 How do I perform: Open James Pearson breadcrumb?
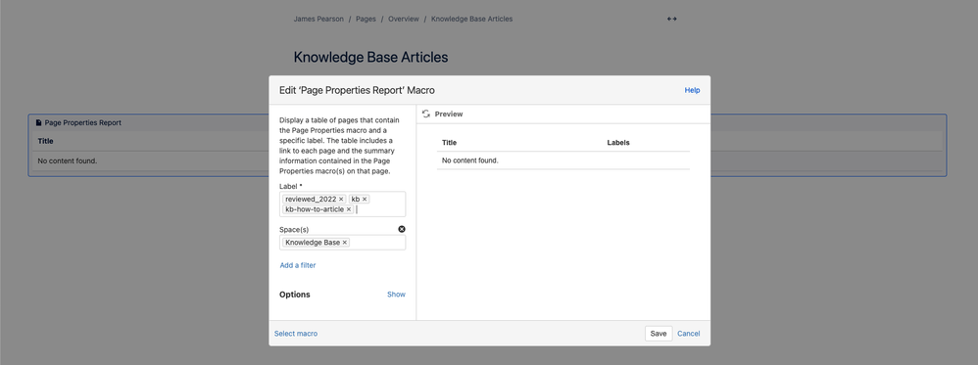coord(318,19)
